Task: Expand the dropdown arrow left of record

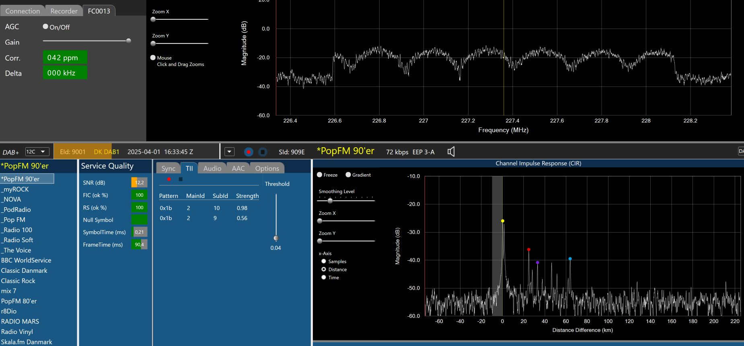Action: (x=229, y=152)
